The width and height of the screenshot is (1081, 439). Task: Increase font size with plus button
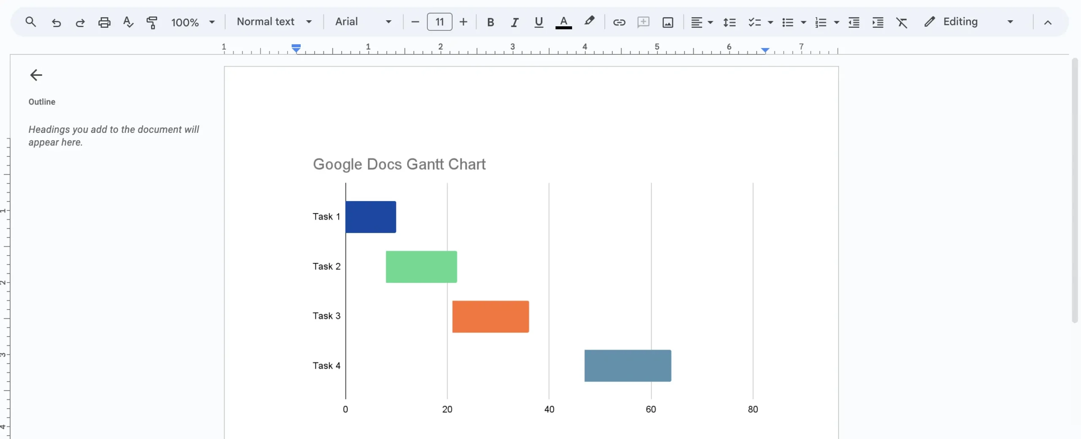pos(463,22)
